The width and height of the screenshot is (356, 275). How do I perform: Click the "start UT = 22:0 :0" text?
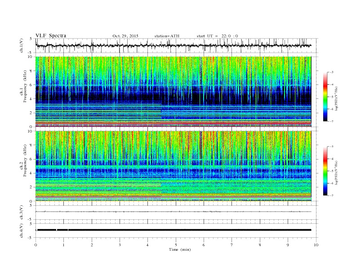(217, 36)
